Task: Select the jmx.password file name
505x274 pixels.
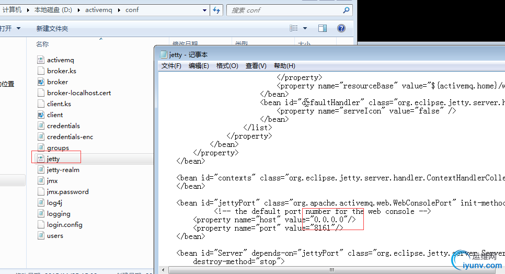Action: (x=67, y=192)
